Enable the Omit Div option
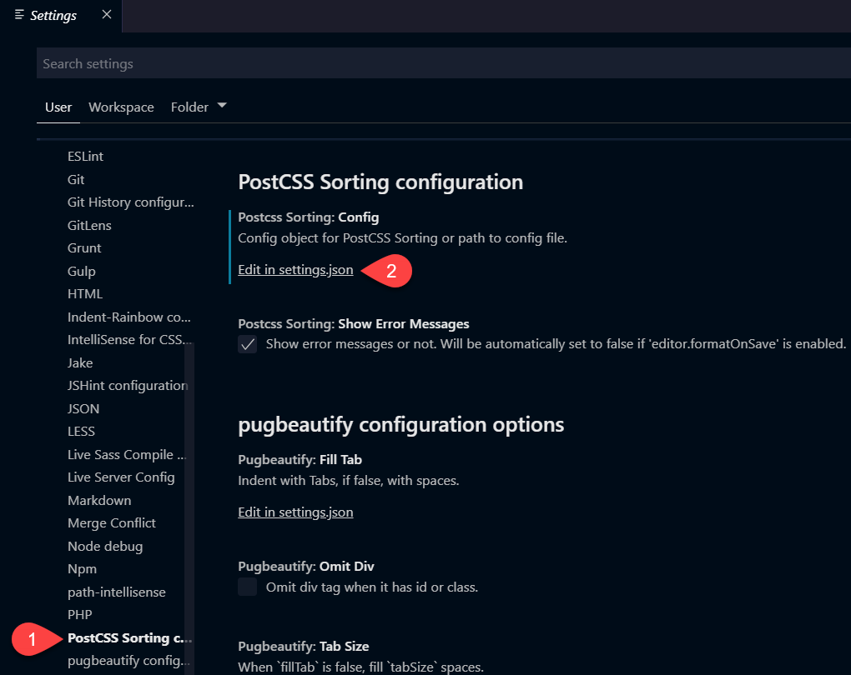This screenshot has height=675, width=851. point(247,587)
